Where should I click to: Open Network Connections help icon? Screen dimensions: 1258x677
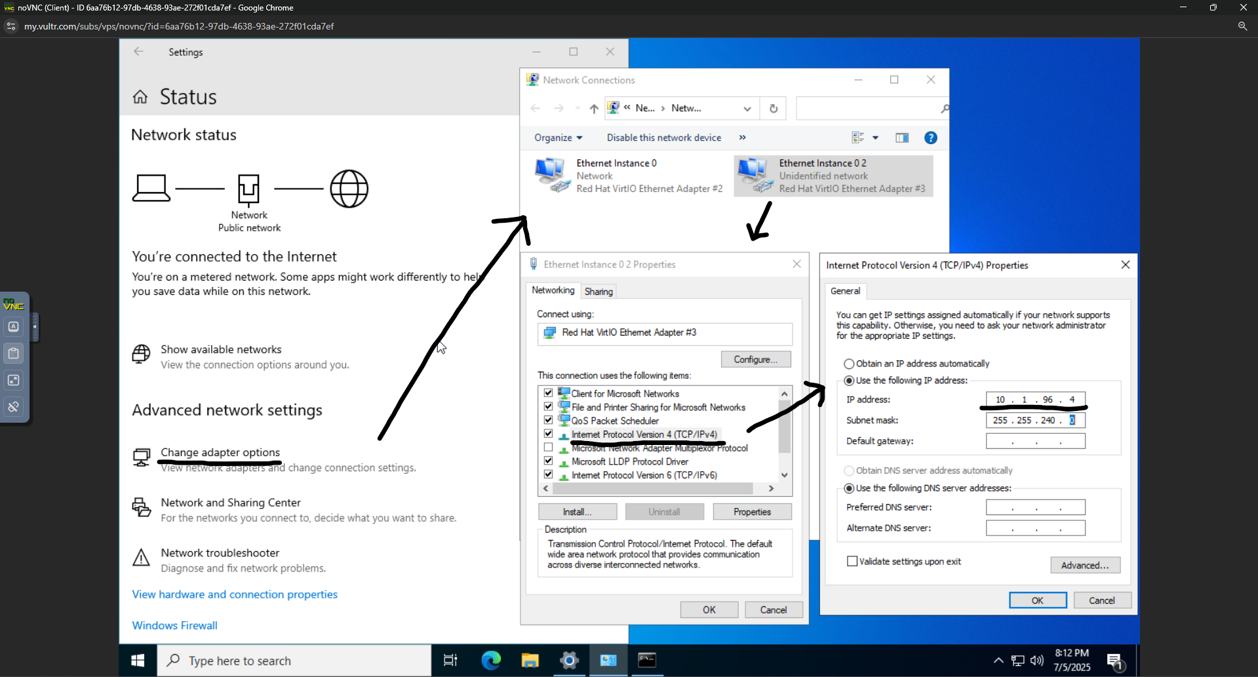pyautogui.click(x=930, y=138)
